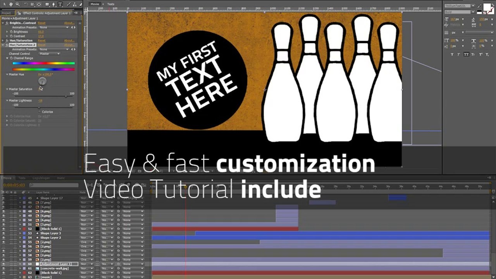Screen dimensions: 496x279
Task: Reset the Brightness & Contrast effect
Action: click(41, 23)
